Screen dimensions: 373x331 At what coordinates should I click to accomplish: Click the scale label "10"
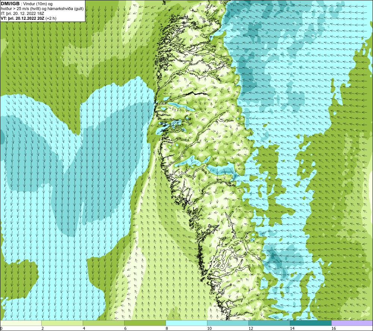pyautogui.click(x=209, y=328)
